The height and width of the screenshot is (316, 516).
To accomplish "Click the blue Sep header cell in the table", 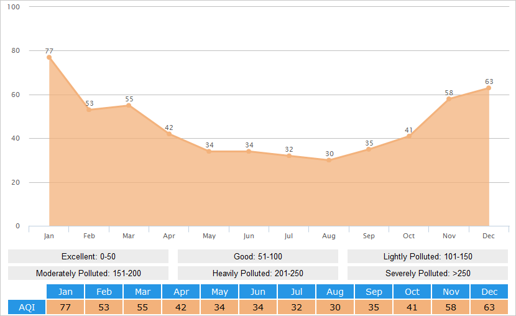I will point(374,292).
